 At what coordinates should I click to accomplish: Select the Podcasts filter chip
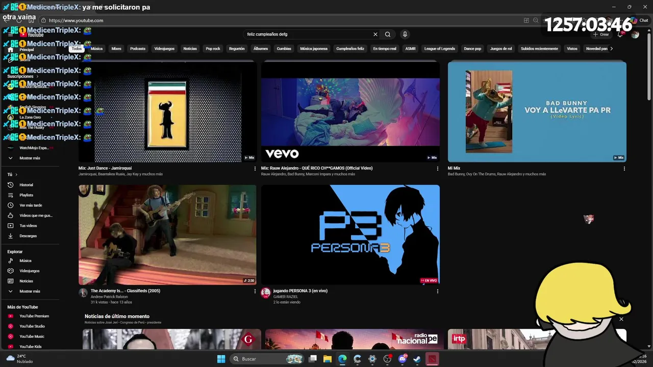point(138,48)
